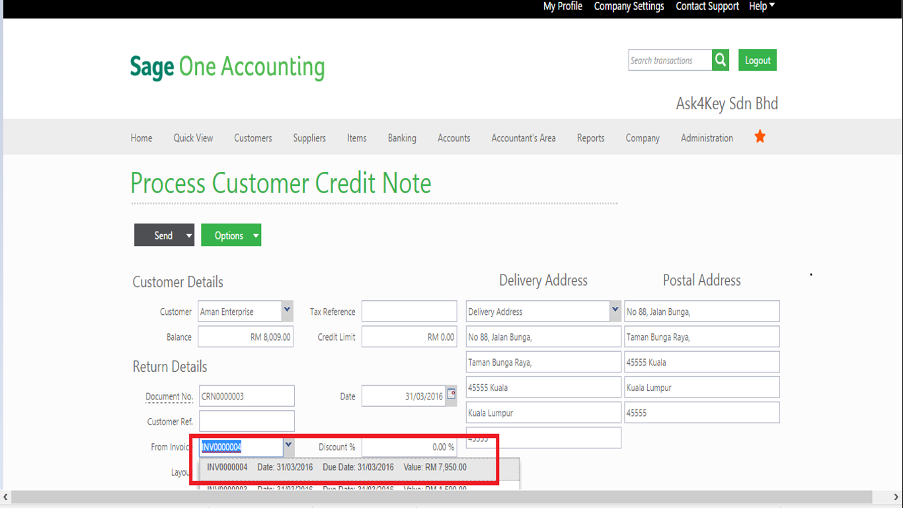The height and width of the screenshot is (508, 903).
Task: Open the Items menu
Action: [357, 138]
